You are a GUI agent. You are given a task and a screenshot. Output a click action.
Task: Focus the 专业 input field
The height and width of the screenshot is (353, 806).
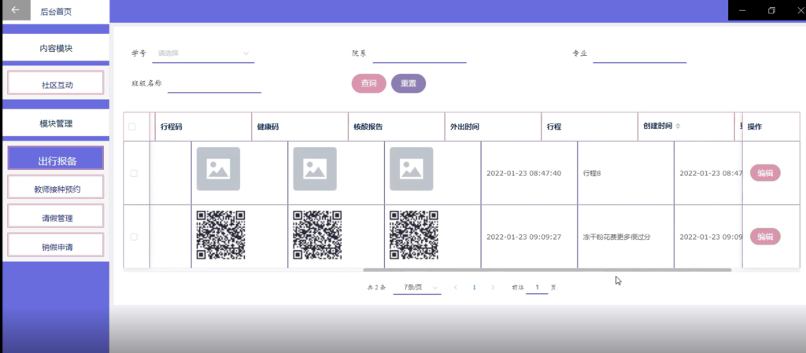(639, 54)
